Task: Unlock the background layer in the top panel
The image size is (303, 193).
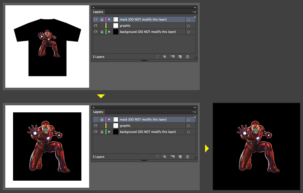Action: (102, 32)
